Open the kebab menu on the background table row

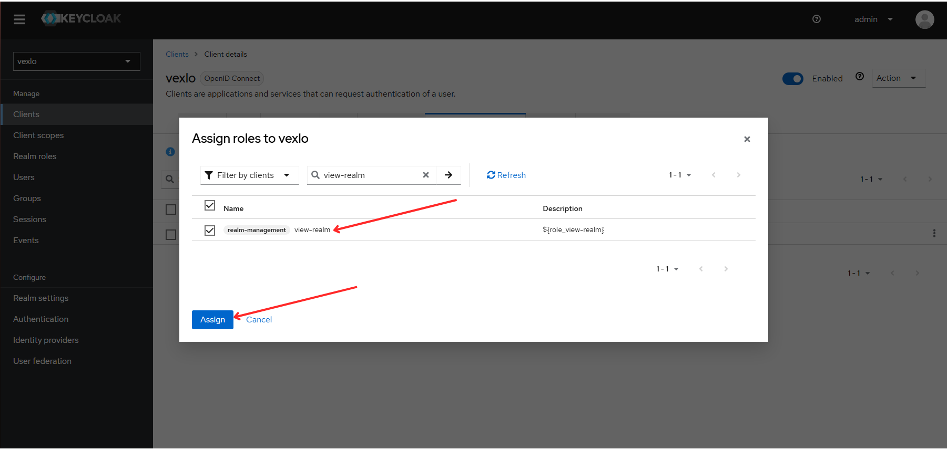coord(934,233)
